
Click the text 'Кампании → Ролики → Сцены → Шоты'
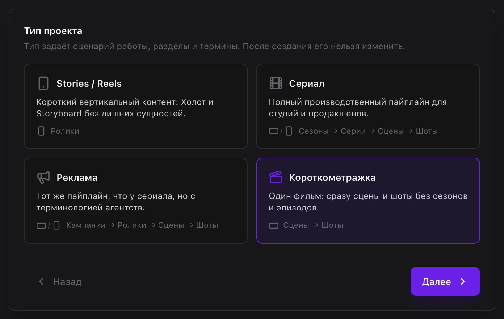[142, 225]
